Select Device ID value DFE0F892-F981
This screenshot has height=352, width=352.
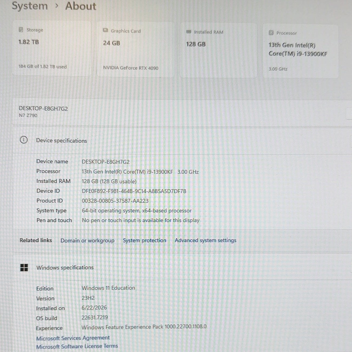coord(134,191)
